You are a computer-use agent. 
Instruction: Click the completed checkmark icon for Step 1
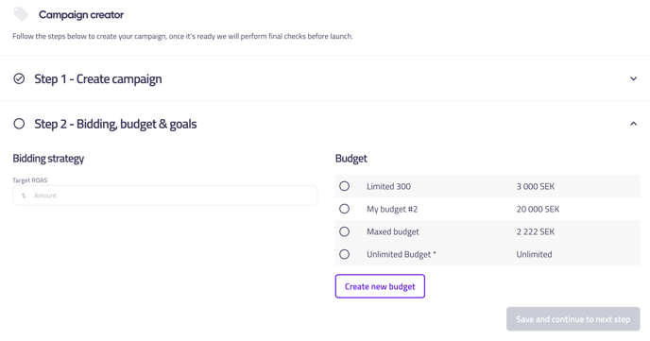tap(19, 78)
